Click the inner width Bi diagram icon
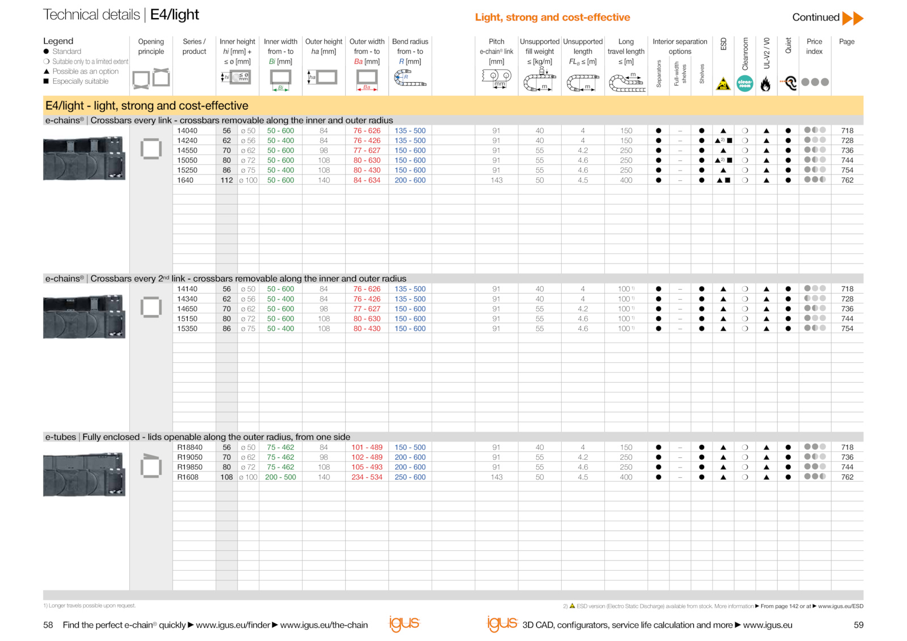 tap(281, 80)
